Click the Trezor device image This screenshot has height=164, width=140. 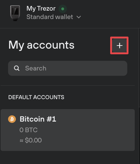[x=15, y=13]
